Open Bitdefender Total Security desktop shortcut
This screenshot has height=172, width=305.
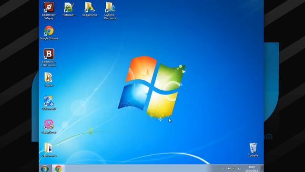49,57
